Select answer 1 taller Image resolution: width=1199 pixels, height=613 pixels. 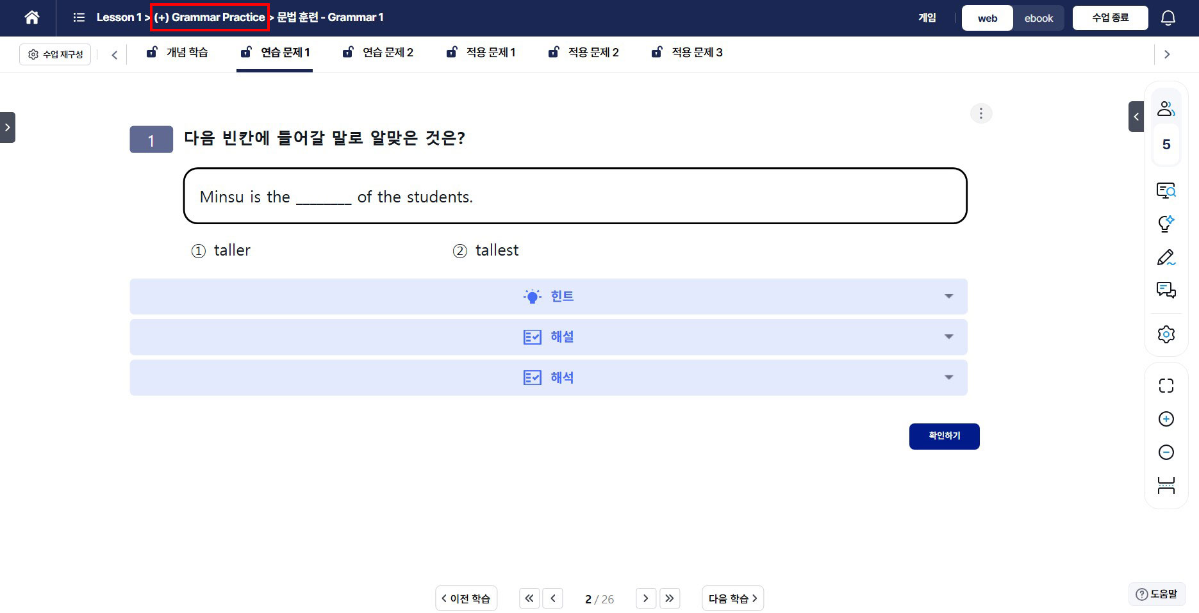click(x=221, y=250)
